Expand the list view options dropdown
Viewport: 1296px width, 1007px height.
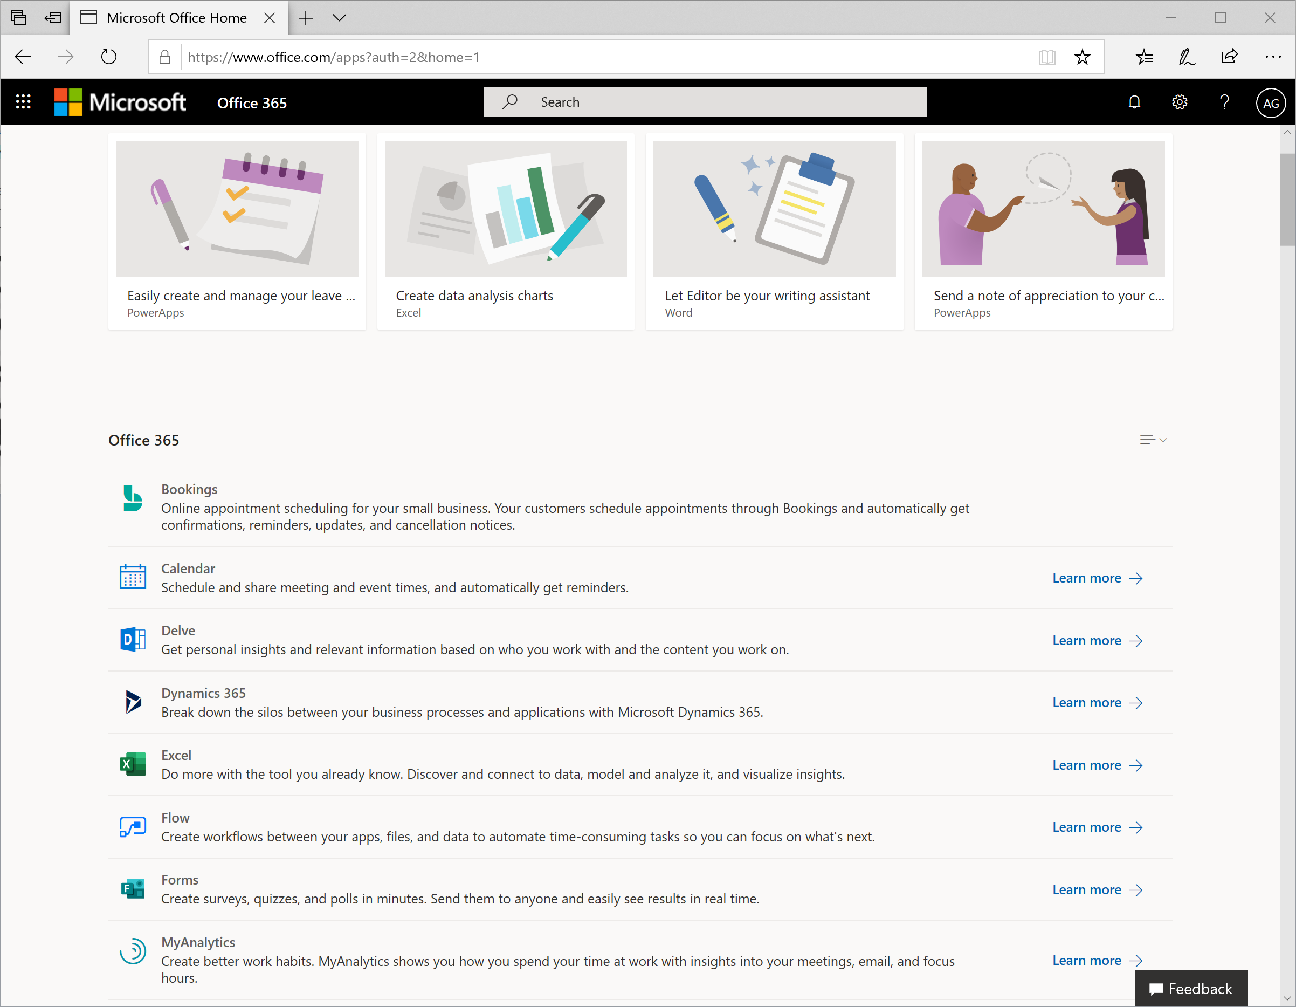coord(1153,440)
